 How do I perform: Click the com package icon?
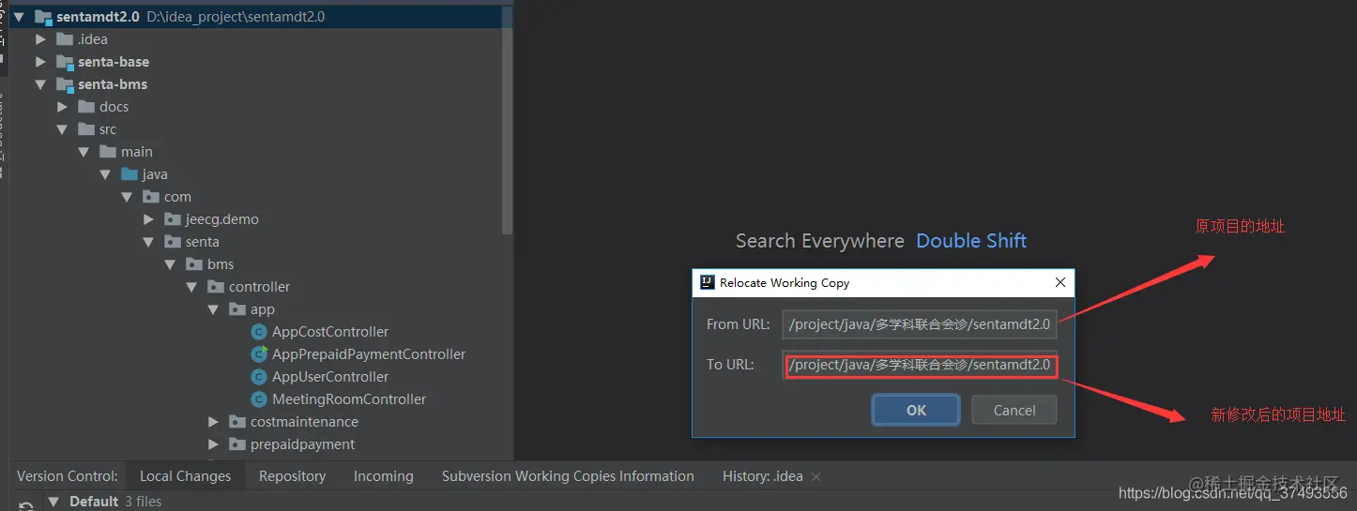(151, 197)
